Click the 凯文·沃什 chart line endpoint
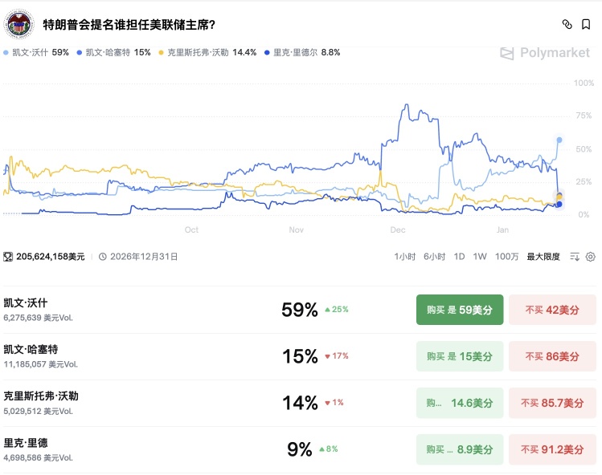This screenshot has height=475, width=602. click(559, 140)
